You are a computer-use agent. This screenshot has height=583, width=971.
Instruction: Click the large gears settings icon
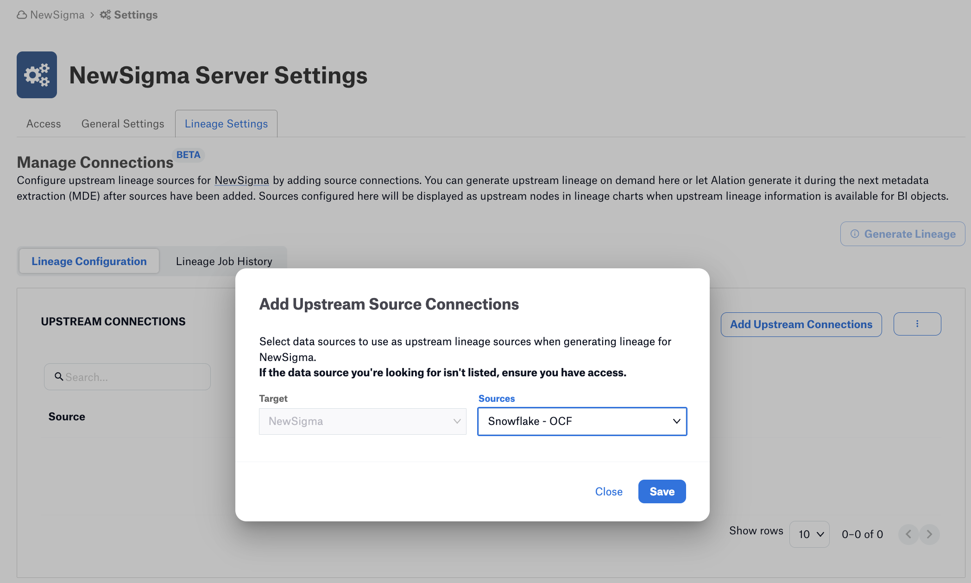point(37,75)
